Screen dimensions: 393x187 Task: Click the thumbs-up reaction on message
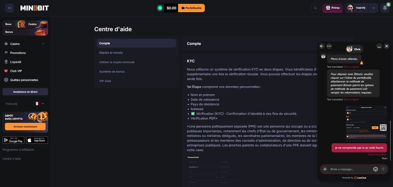(362, 63)
